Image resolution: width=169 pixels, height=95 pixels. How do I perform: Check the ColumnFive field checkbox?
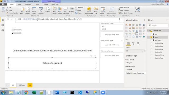click(151, 43)
